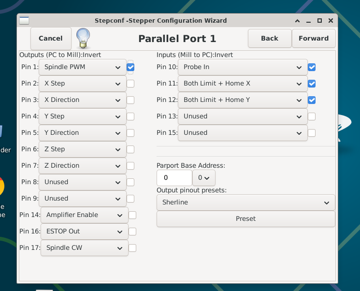Toggle the Pin 10 Probe In invert checkbox
Screen dimensions: 360x291
point(312,67)
